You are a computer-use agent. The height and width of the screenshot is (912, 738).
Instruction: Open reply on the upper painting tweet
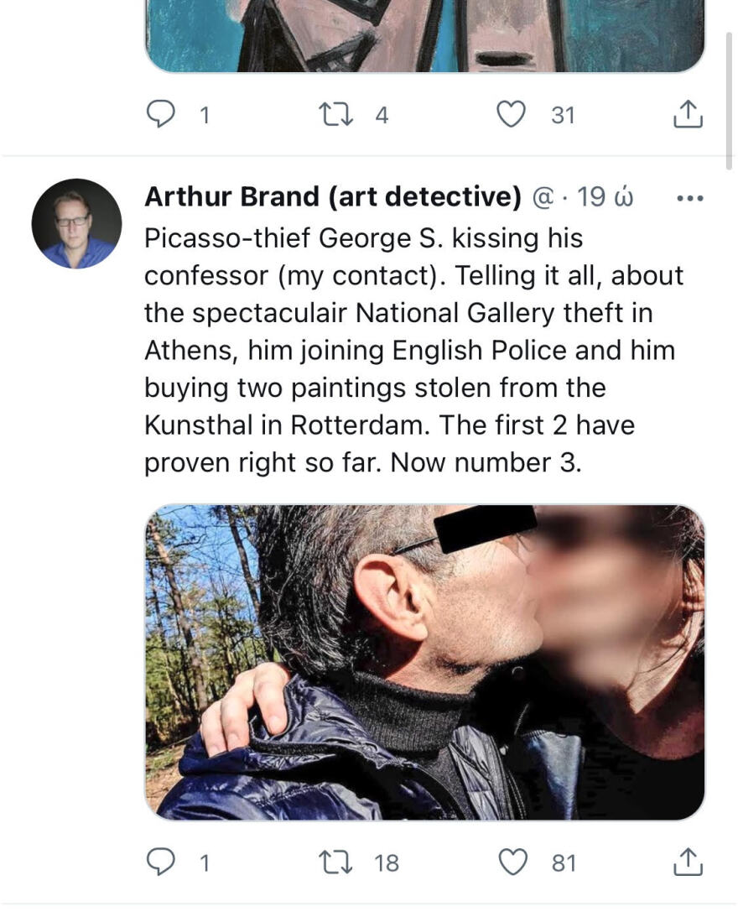coord(160,113)
